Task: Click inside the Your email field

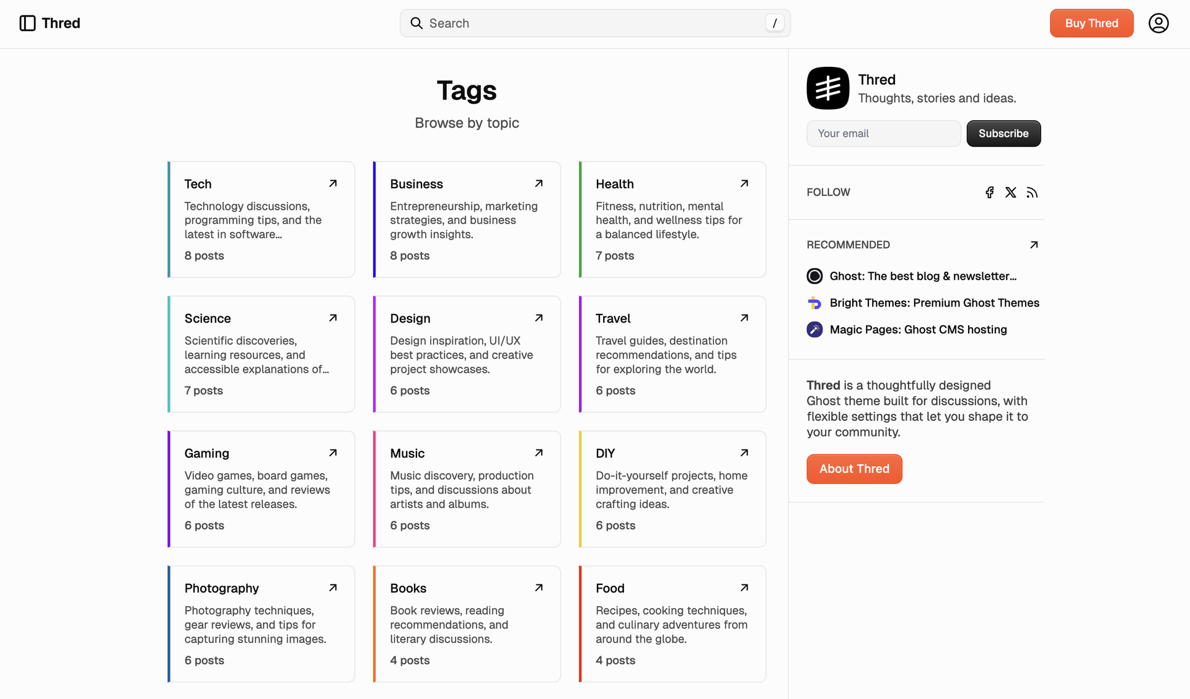Action: tap(883, 133)
